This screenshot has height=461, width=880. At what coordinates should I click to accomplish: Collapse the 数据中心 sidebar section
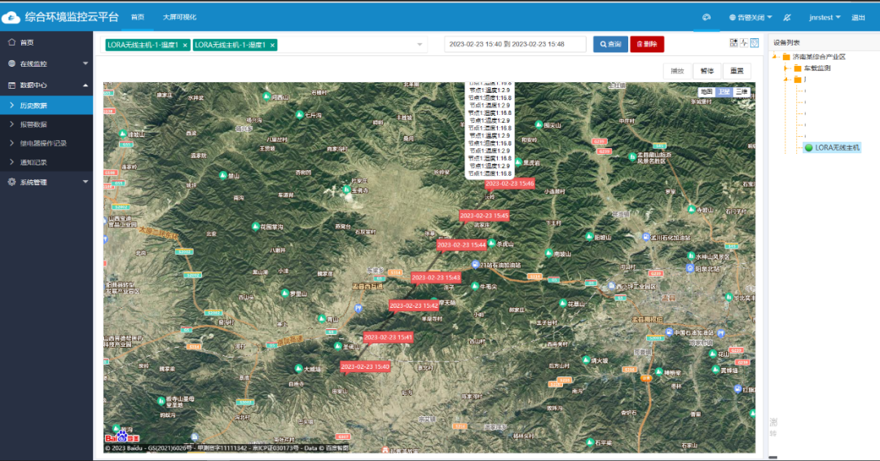pyautogui.click(x=46, y=86)
